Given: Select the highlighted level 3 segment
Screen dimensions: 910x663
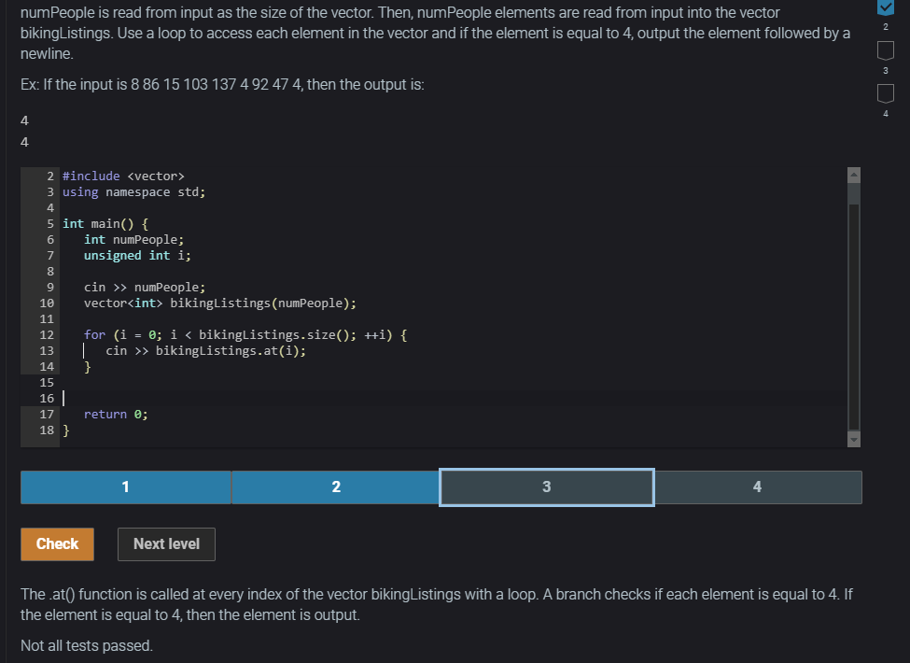Looking at the screenshot, I should [x=546, y=487].
